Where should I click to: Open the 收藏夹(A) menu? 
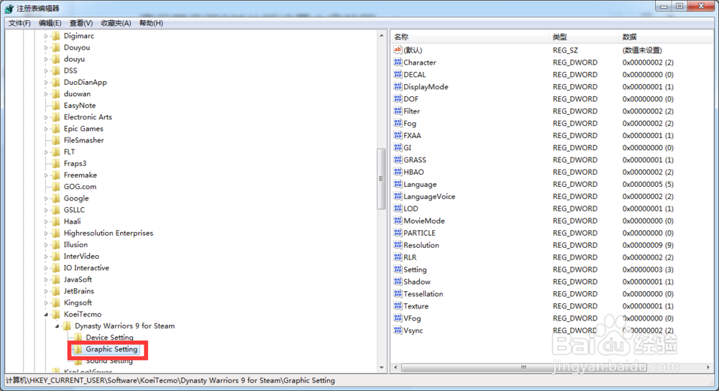click(x=116, y=23)
